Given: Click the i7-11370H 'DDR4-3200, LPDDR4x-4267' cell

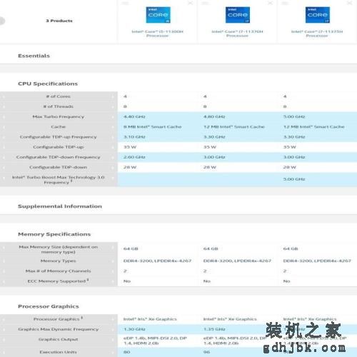Looking at the screenshot, I should 237,261.
